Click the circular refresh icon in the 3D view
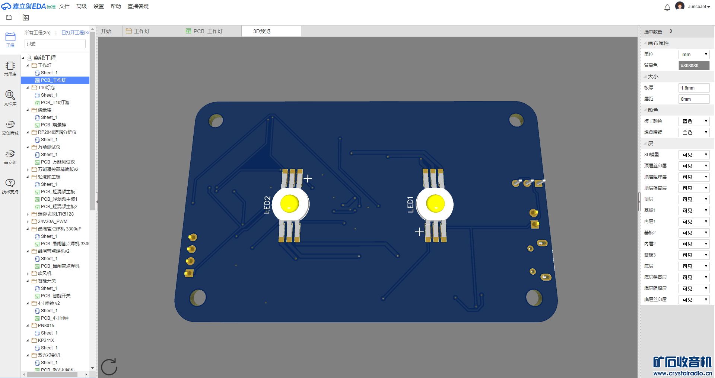The image size is (715, 378). tap(109, 367)
